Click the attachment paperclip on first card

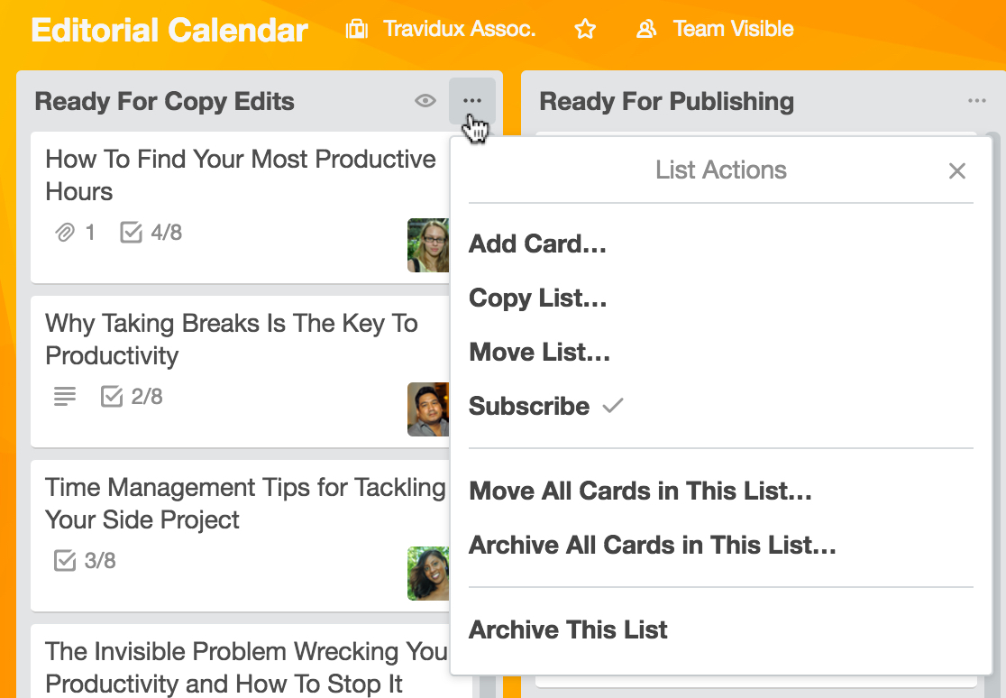pyautogui.click(x=65, y=233)
